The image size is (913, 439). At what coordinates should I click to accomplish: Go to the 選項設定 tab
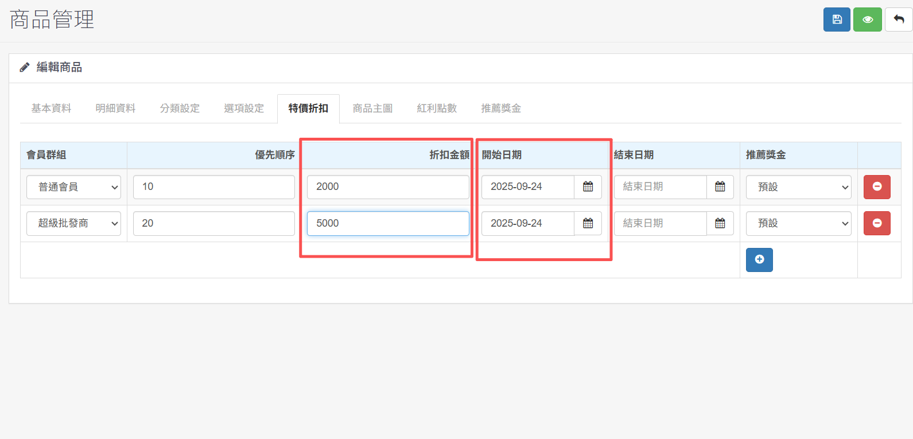244,108
